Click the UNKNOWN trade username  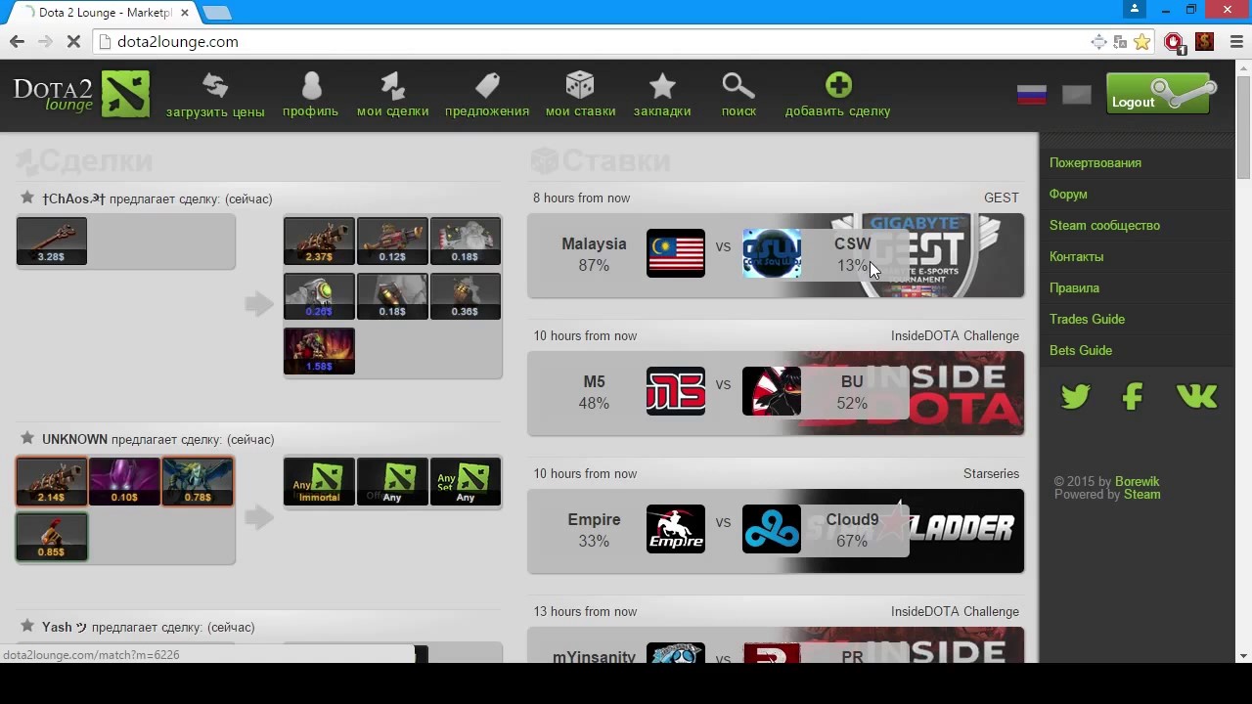tap(74, 439)
